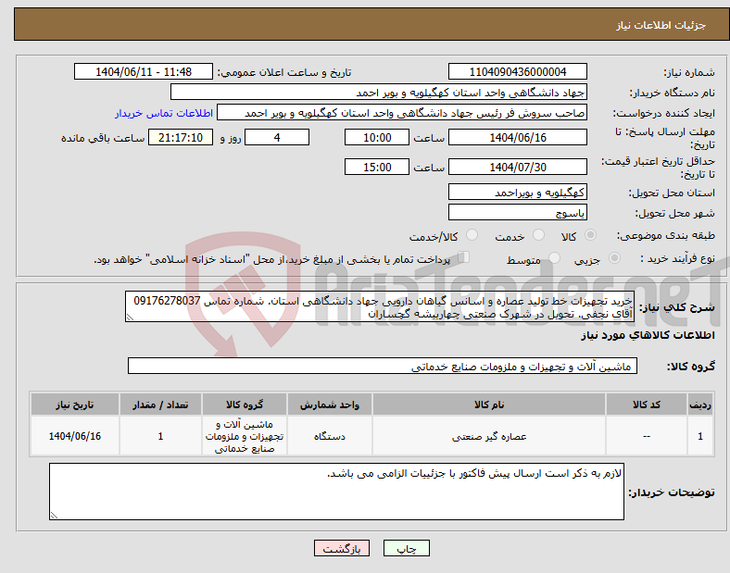Viewport: 730px width, 573px height.
Task: Click the ردیف column header
Action: coord(700,405)
